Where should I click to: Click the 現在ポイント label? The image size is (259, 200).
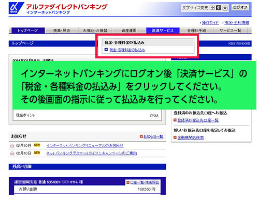(x=25, y=115)
